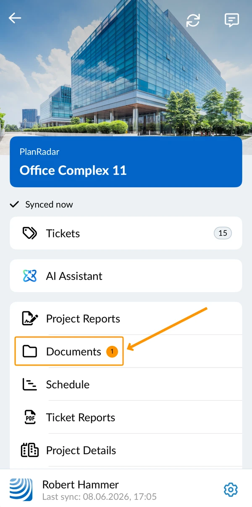
Task: Tap the Office Complex 11 project card
Action: pyautogui.click(x=126, y=162)
